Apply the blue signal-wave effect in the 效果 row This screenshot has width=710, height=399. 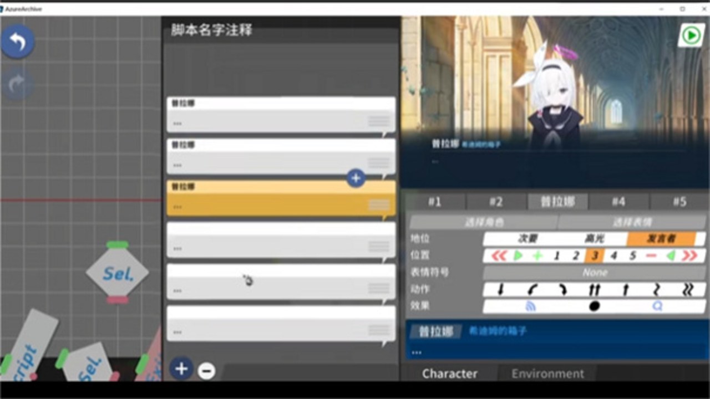[531, 306]
